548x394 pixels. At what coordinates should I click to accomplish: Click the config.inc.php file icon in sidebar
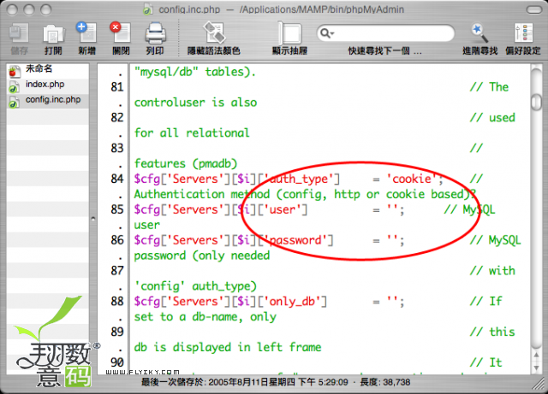[x=14, y=102]
